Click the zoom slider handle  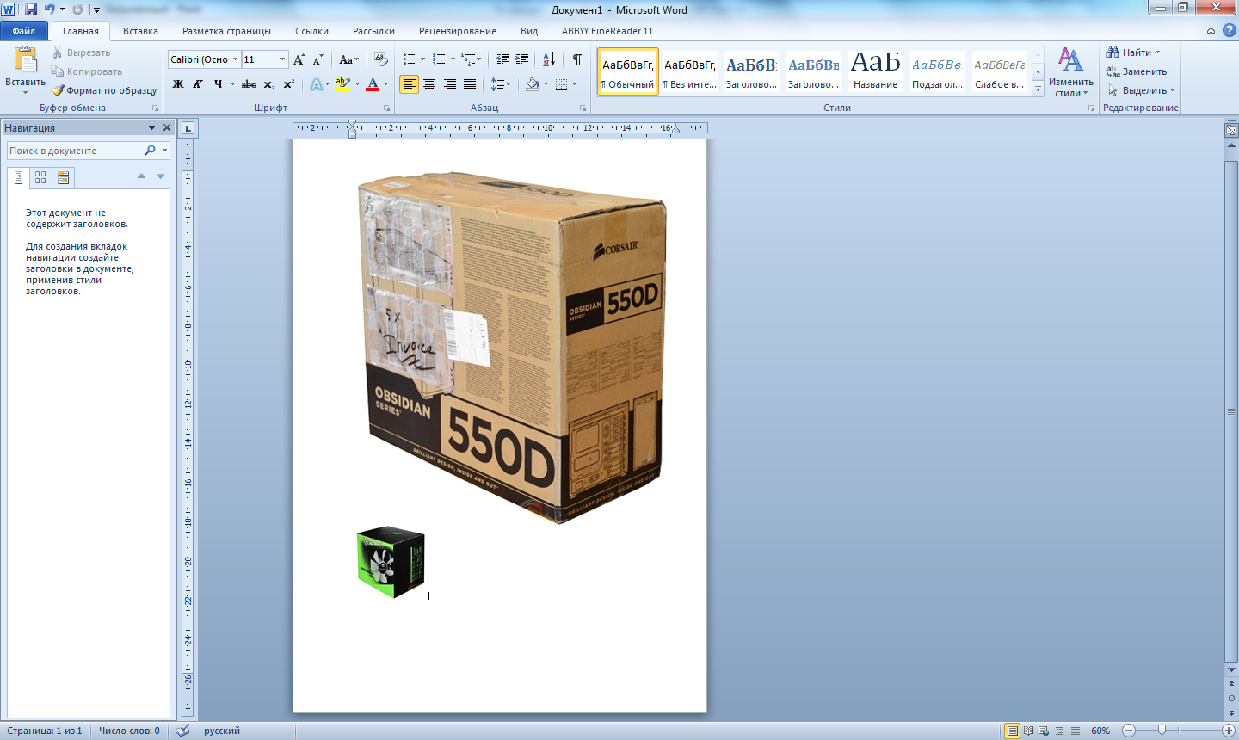(1162, 731)
